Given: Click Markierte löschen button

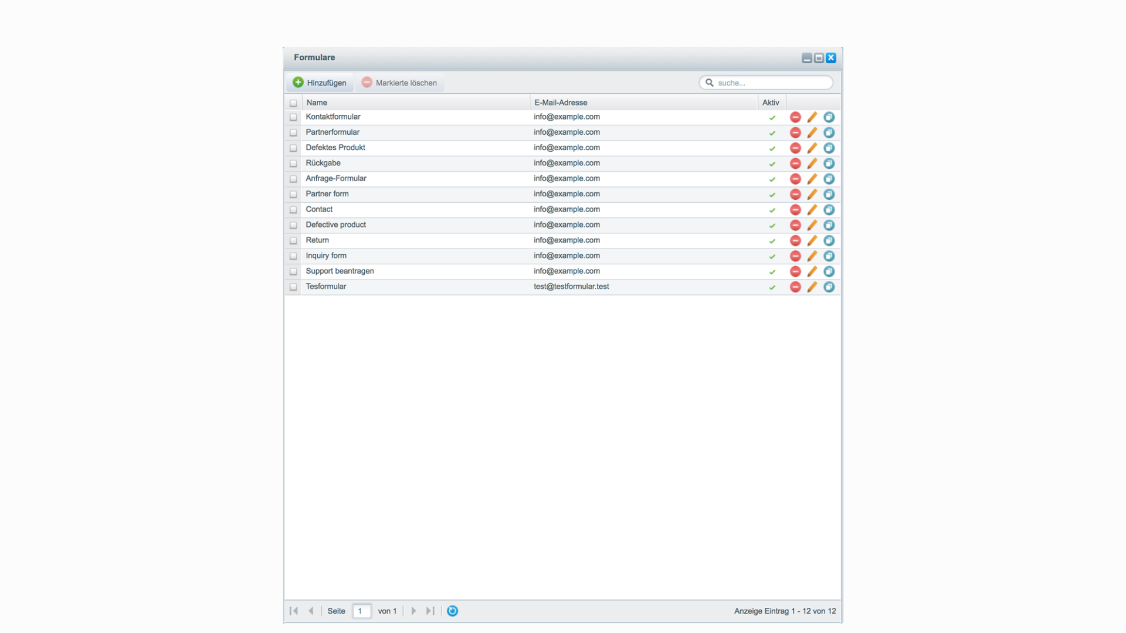Looking at the screenshot, I should [399, 83].
